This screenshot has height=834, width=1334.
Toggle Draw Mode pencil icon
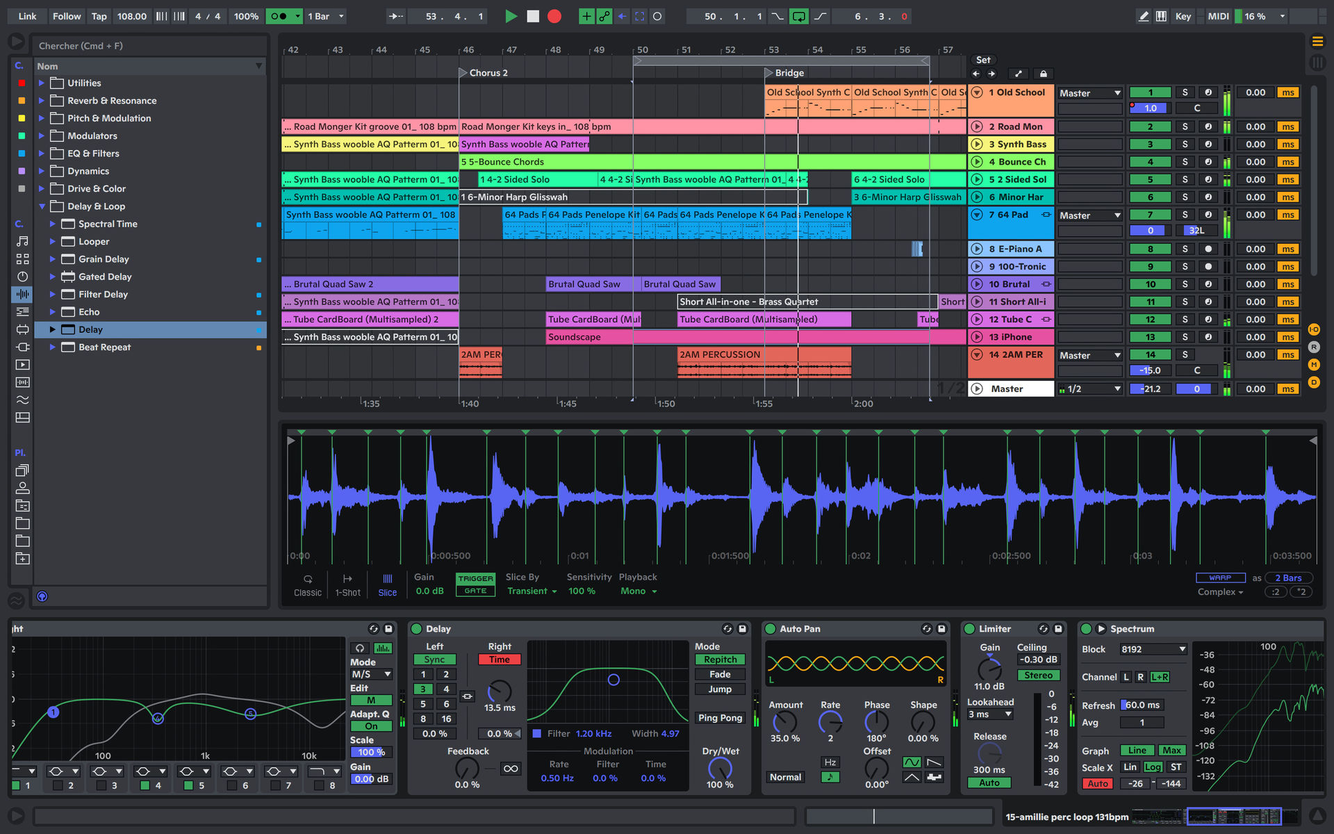click(1144, 16)
